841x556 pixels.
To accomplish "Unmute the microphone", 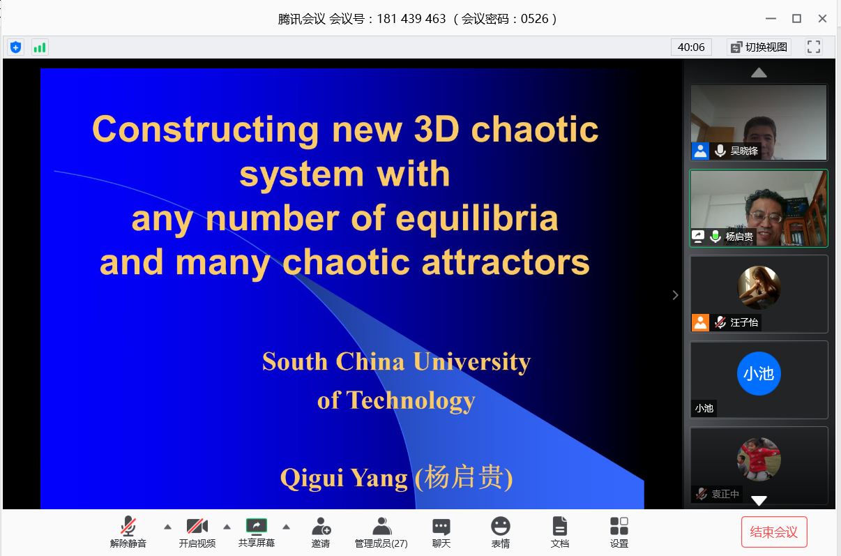I will 128,532.
